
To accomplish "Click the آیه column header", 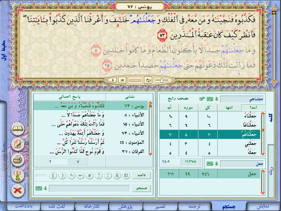I will 169,108.
